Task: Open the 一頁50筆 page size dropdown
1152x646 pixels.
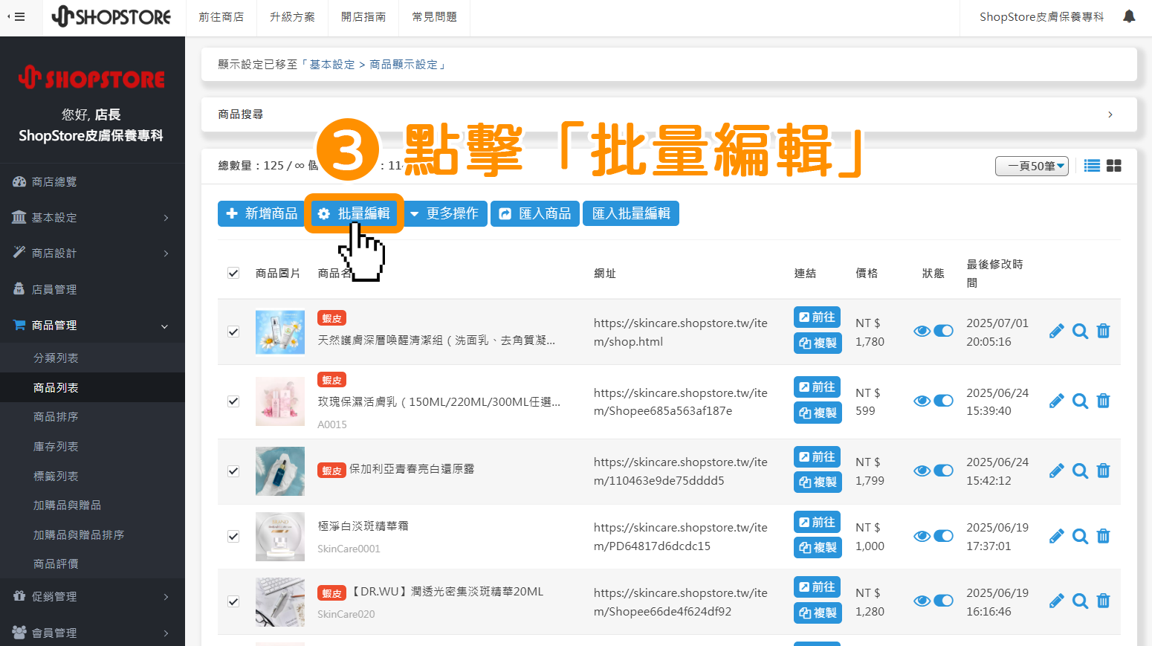Action: coord(1032,166)
